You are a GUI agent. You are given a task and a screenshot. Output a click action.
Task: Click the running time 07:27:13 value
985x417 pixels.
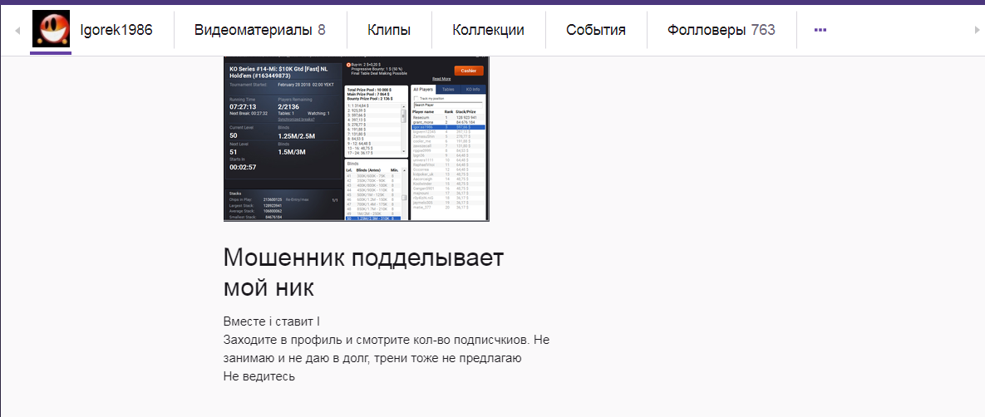click(x=242, y=107)
